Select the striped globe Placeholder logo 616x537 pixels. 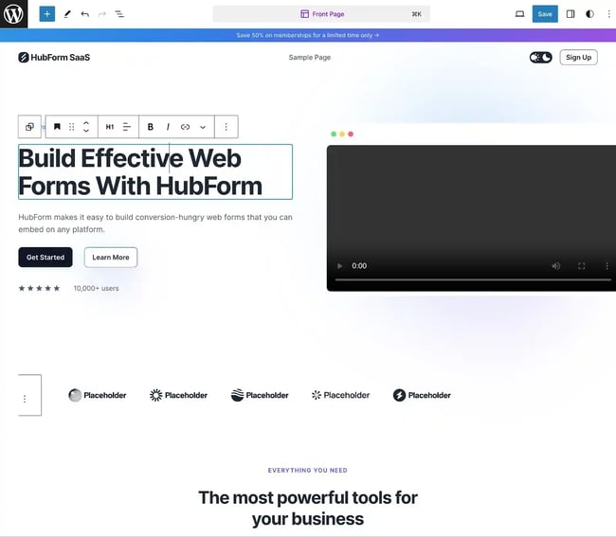click(260, 395)
